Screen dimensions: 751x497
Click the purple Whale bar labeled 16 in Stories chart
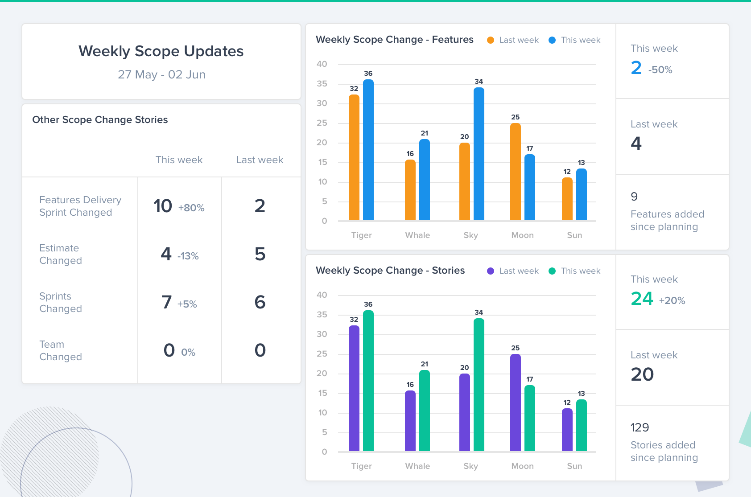coord(410,421)
